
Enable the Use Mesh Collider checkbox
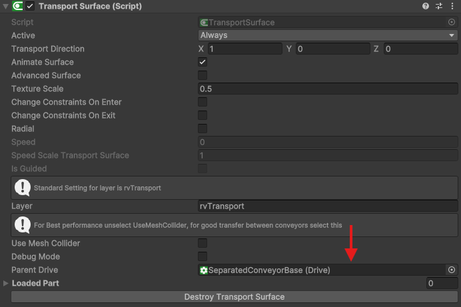pyautogui.click(x=203, y=243)
